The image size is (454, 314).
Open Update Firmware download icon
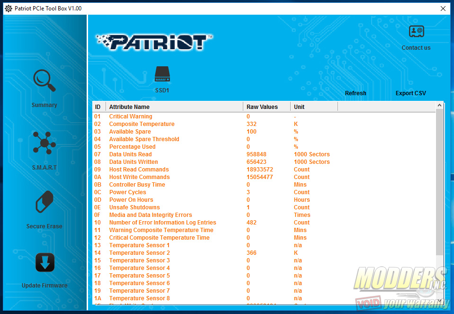[x=45, y=262]
